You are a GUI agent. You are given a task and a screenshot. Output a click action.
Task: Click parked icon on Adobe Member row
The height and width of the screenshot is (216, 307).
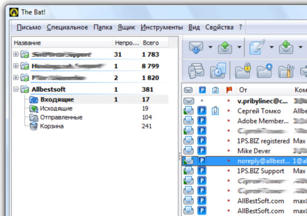(202, 120)
